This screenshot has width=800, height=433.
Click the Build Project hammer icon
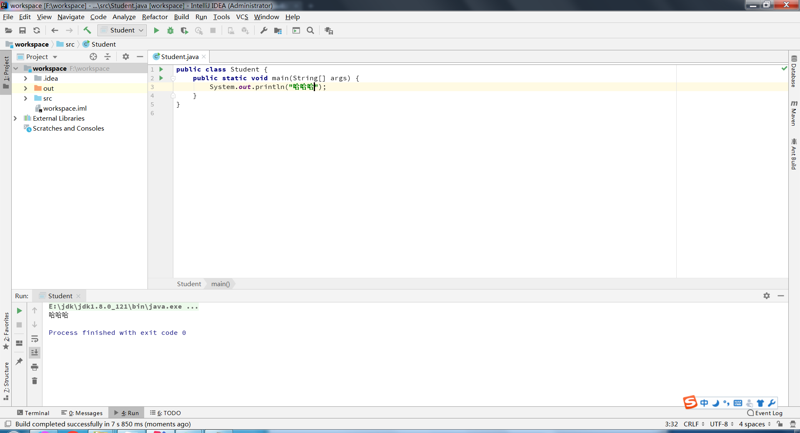coord(87,30)
